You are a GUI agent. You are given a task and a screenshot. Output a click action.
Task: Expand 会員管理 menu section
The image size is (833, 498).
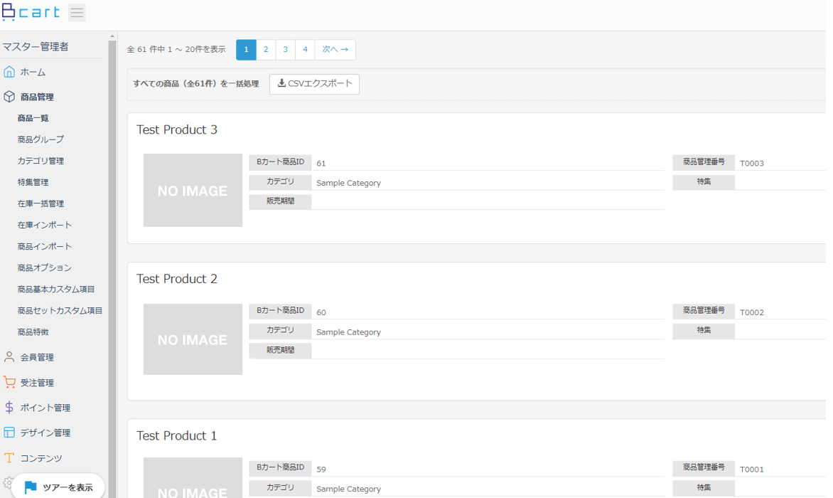(37, 357)
